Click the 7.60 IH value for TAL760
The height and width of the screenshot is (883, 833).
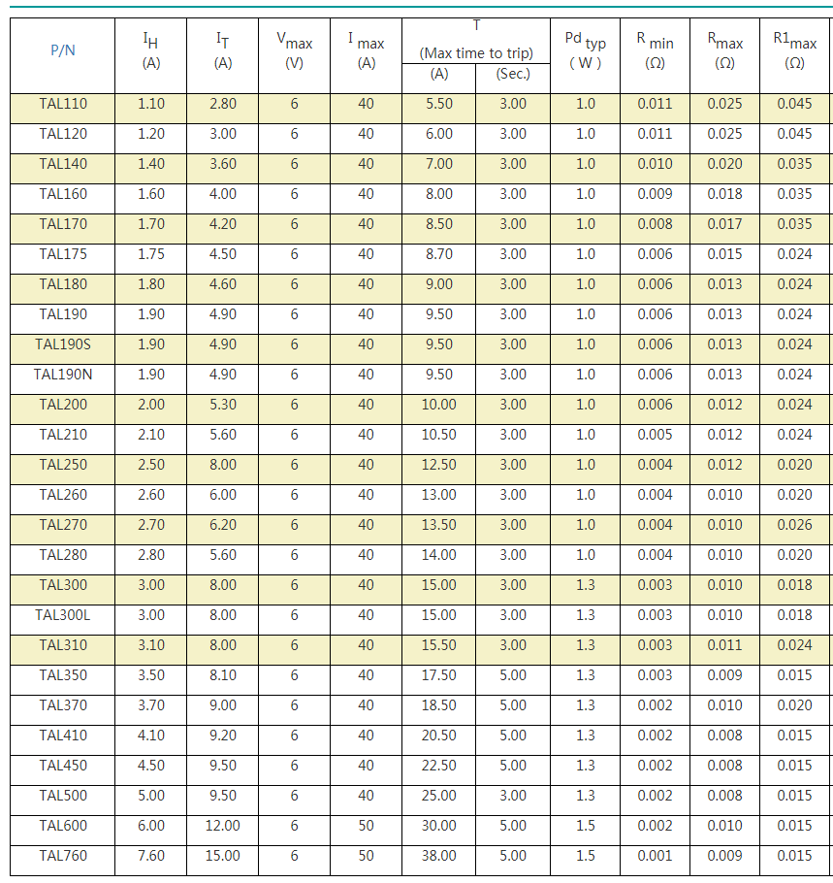(x=151, y=856)
